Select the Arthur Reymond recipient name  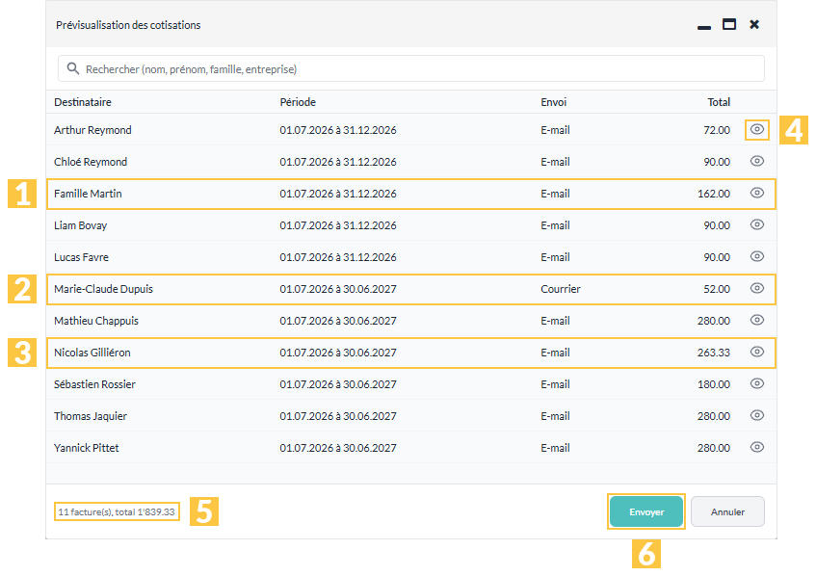coord(92,130)
